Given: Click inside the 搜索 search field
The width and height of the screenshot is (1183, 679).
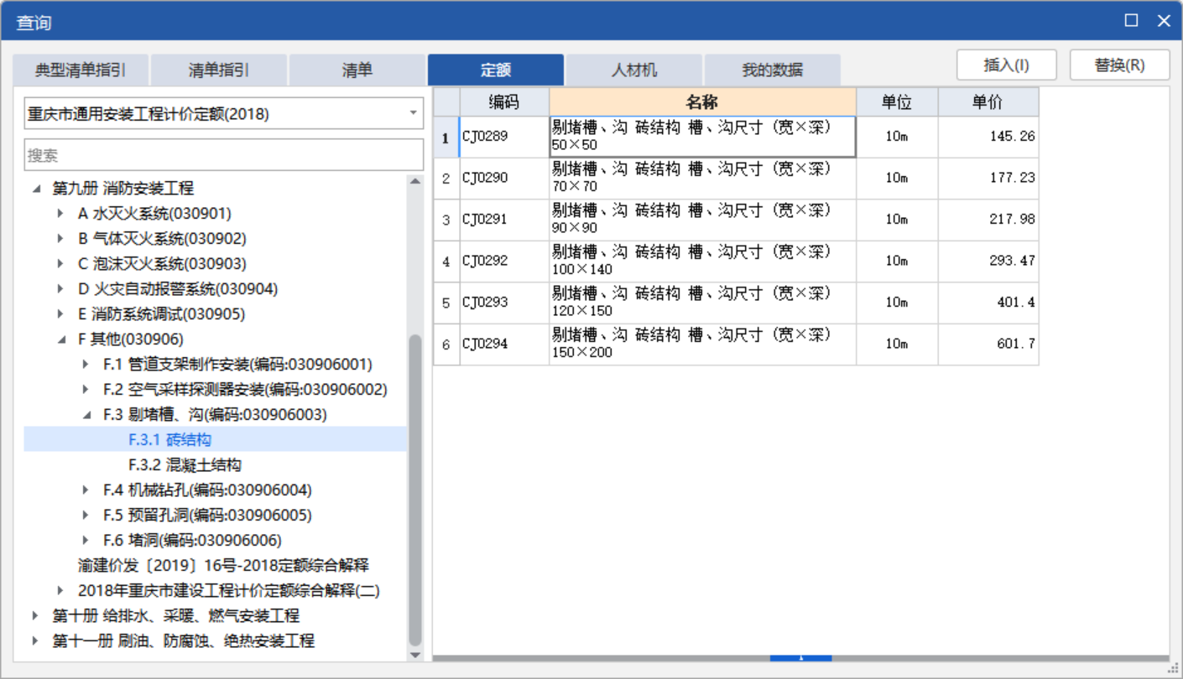Looking at the screenshot, I should tap(210, 154).
